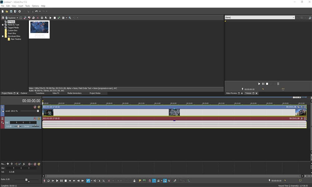This screenshot has height=187, width=312.
Task: Open the Explorer dropdown arrow in Project Media
Action: [x=17, y=18]
